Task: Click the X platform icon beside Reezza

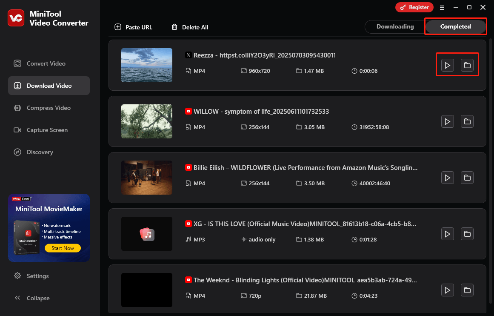Action: (x=188, y=55)
